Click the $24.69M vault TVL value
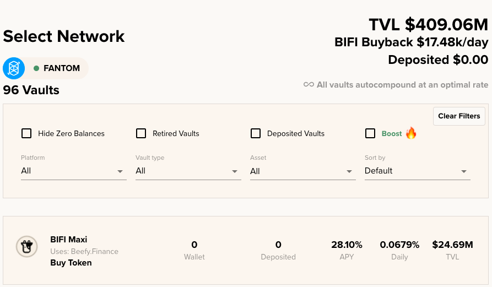The image size is (492, 287). click(x=452, y=245)
